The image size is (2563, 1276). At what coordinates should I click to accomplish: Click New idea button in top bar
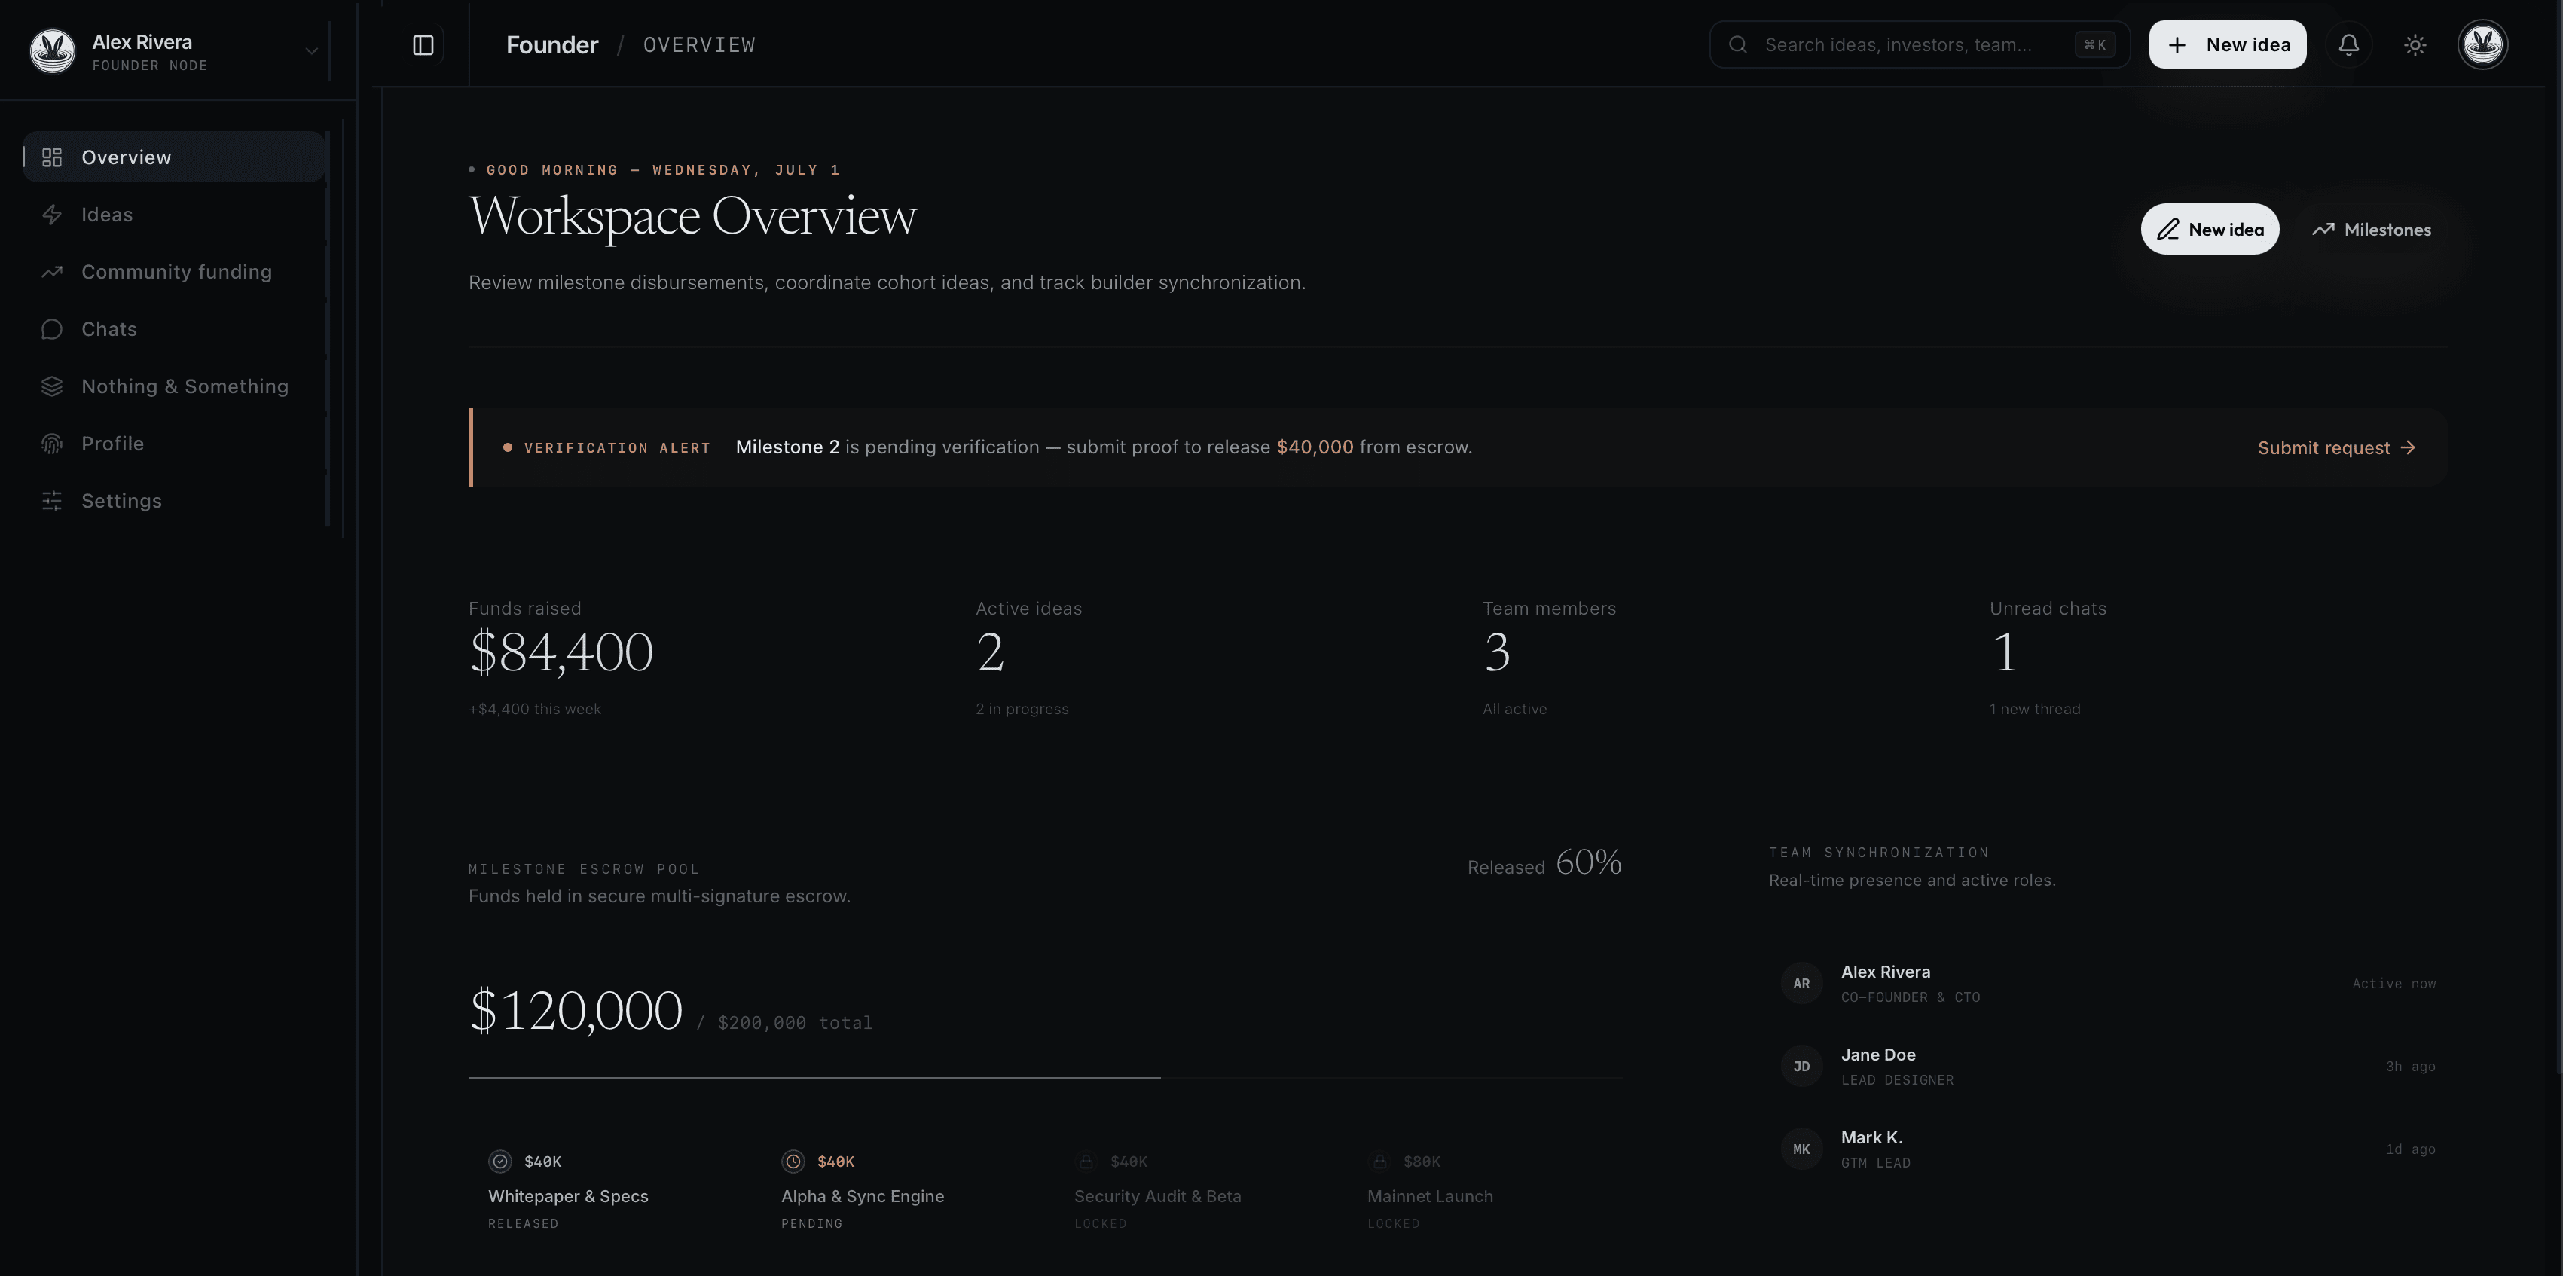tap(2227, 44)
